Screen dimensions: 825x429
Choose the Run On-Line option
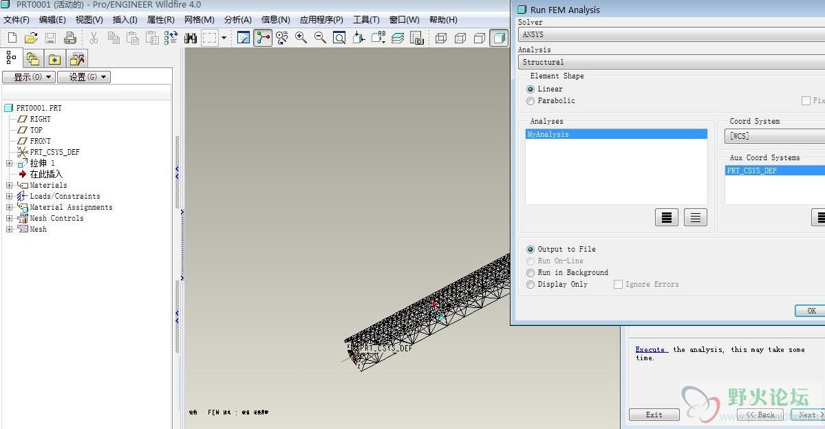[531, 261]
